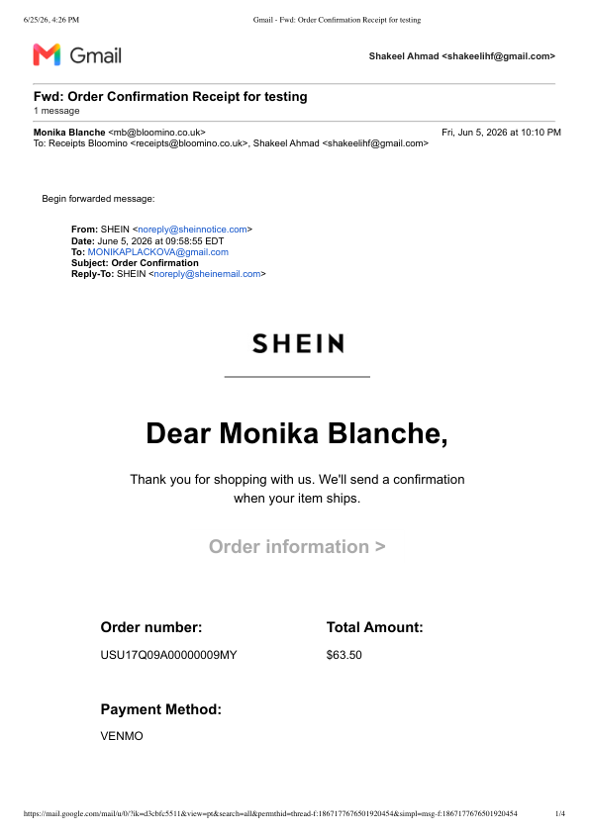Image resolution: width=589 pixels, height=833 pixels.
Task: Click the receipts@bloomino.co.uk recipient address
Action: (x=190, y=143)
